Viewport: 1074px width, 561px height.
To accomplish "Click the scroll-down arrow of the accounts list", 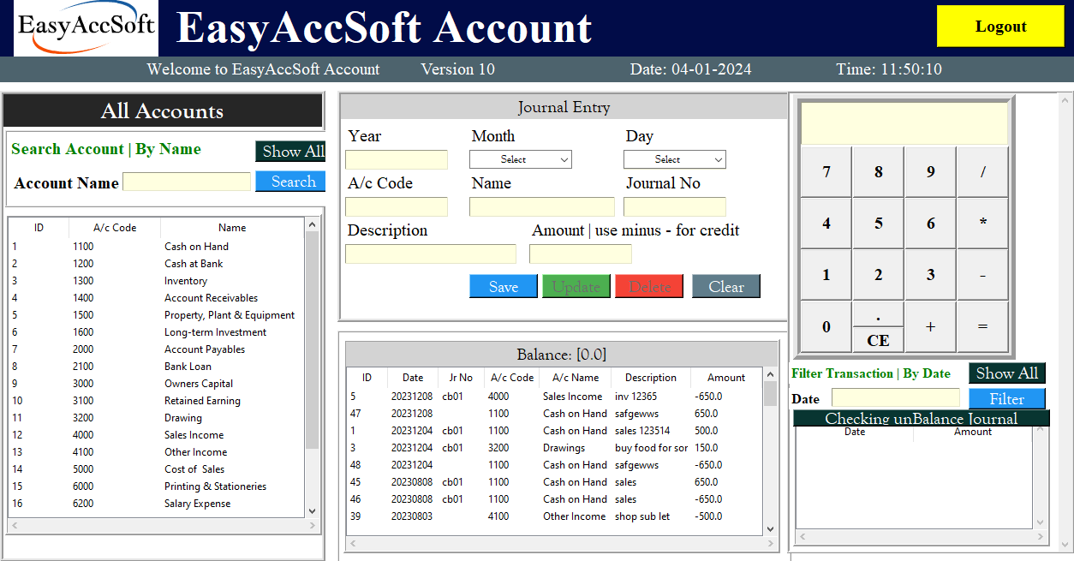I will 312,510.
